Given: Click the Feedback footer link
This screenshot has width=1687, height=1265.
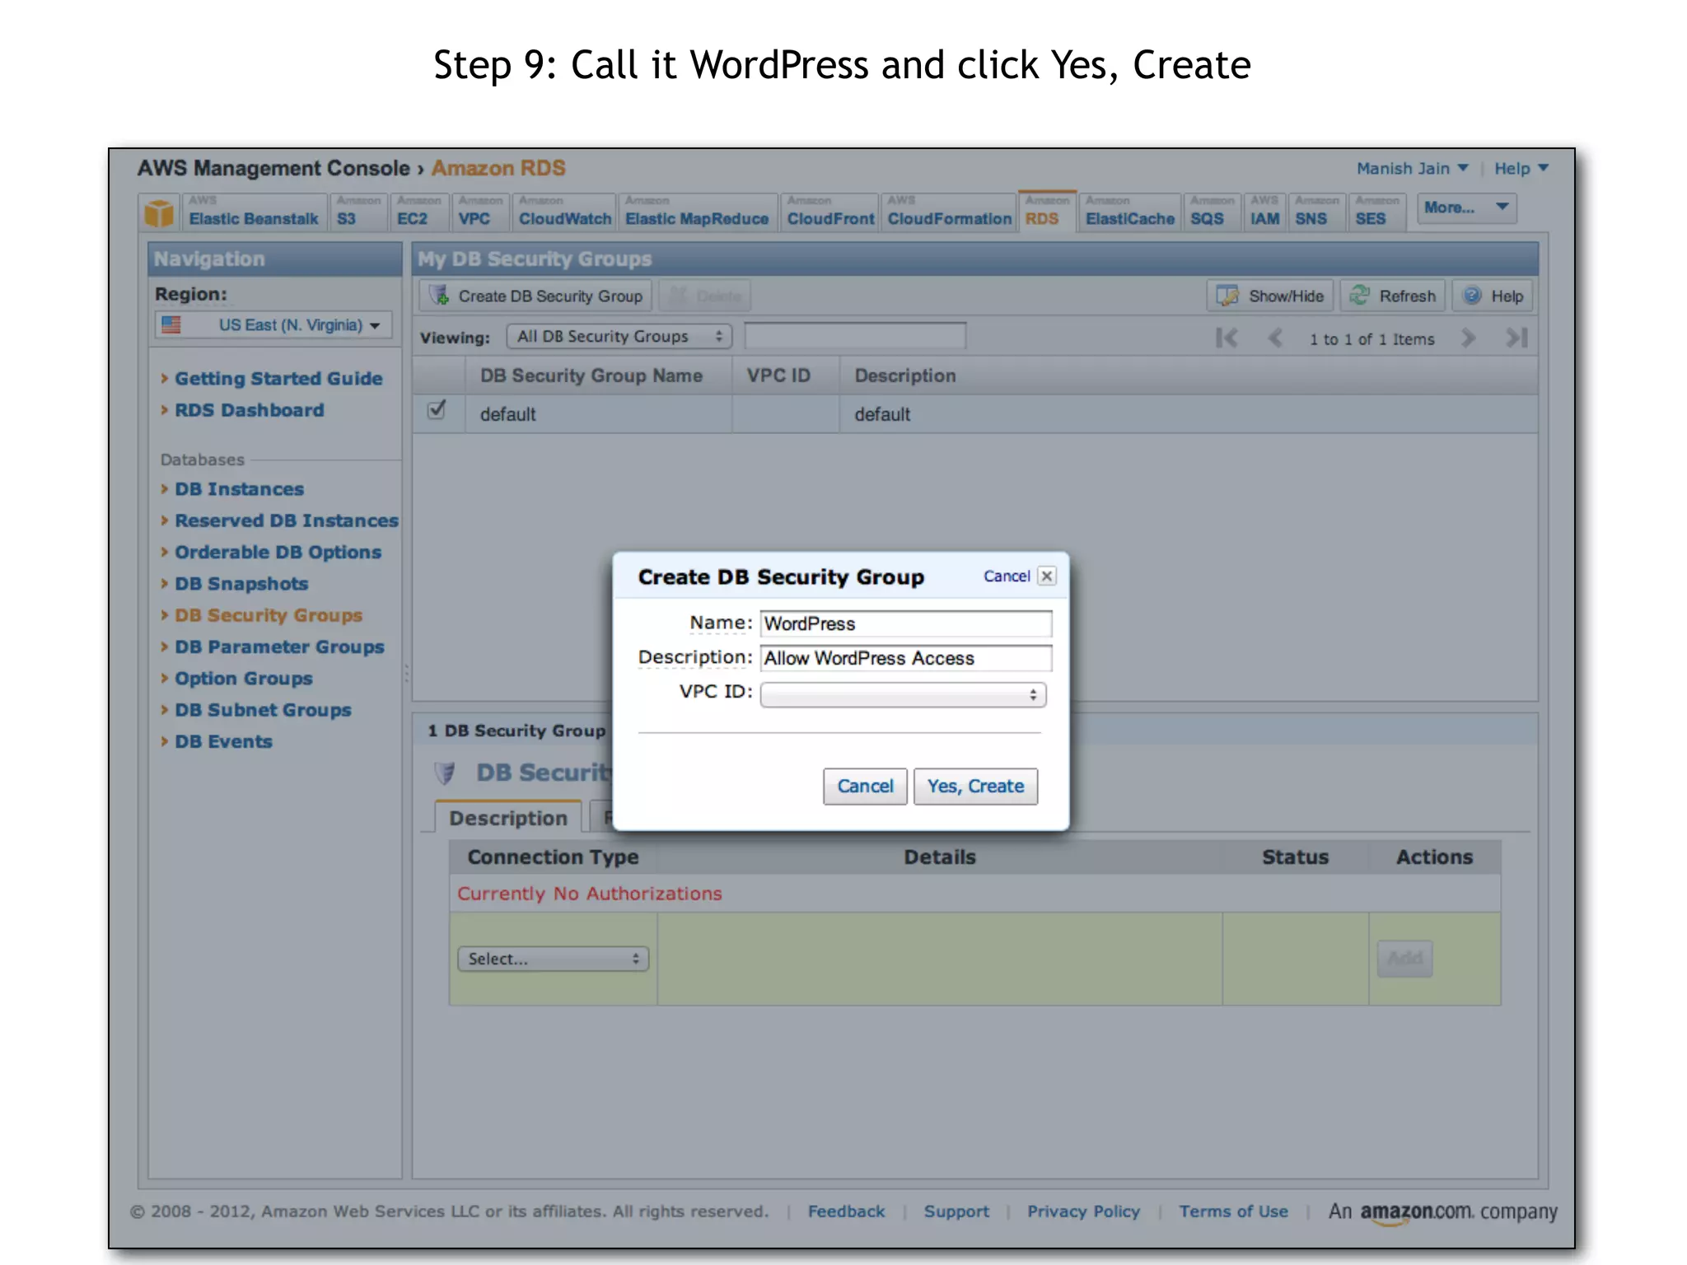Looking at the screenshot, I should point(846,1211).
